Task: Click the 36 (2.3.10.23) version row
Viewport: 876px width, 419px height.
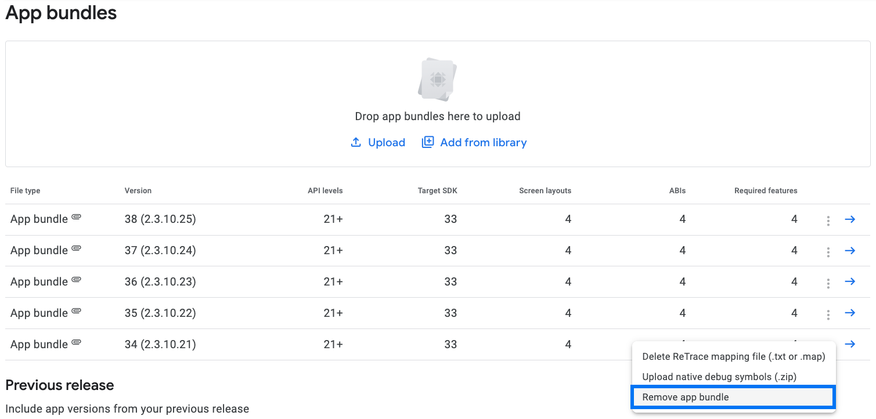Action: [x=438, y=282]
